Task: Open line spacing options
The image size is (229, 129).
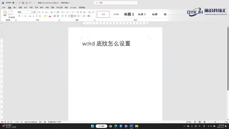Action: [x=79, y=16]
